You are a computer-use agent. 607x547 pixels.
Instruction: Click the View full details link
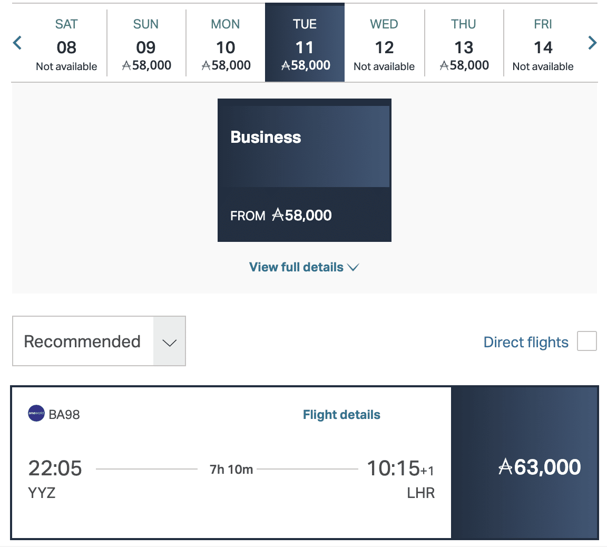pyautogui.click(x=296, y=267)
